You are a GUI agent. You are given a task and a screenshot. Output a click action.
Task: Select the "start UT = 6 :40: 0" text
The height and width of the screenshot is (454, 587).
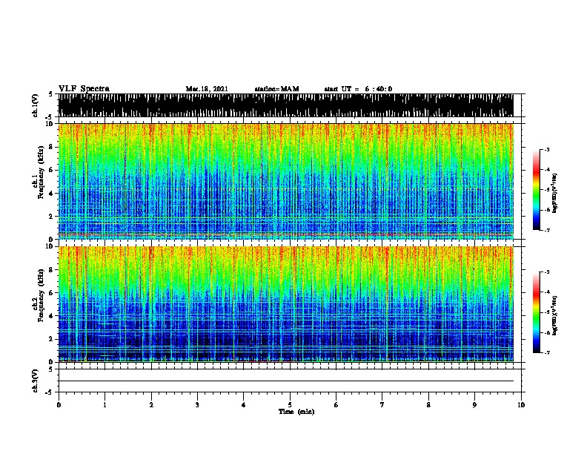[358, 89]
